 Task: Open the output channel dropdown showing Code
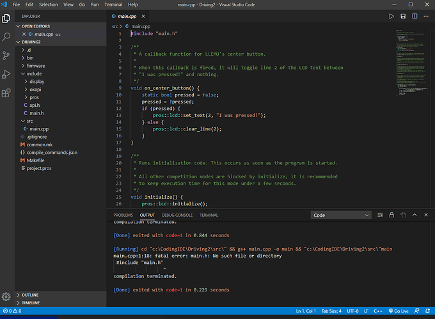click(341, 215)
